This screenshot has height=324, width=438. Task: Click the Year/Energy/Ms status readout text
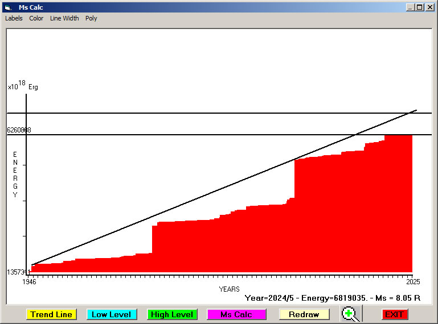(332, 297)
